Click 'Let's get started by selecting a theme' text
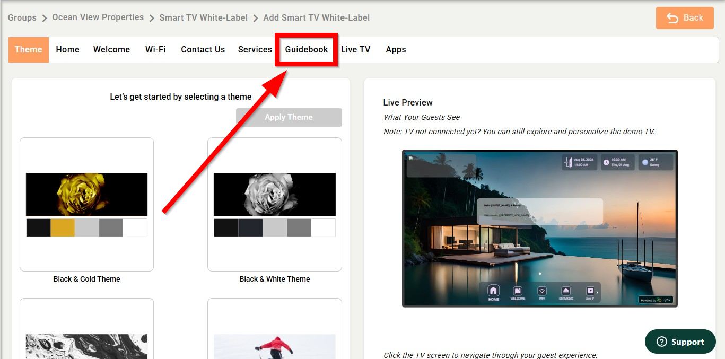The image size is (725, 359). [x=181, y=97]
